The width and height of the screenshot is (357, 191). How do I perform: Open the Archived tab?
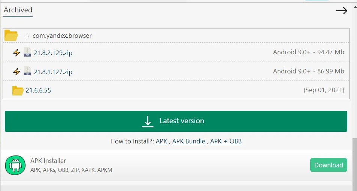point(18,10)
